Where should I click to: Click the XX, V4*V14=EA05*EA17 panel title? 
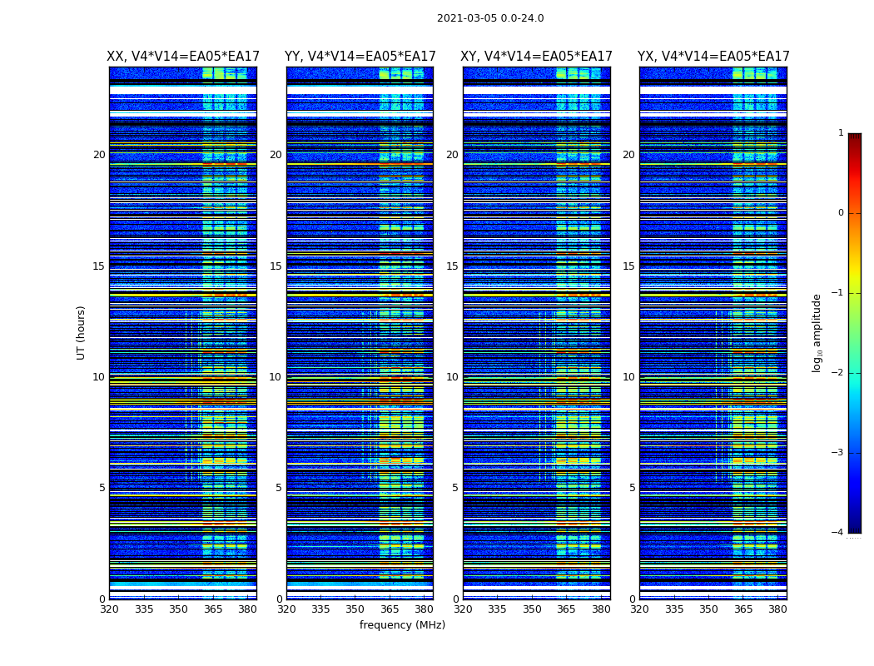pyautogui.click(x=183, y=57)
